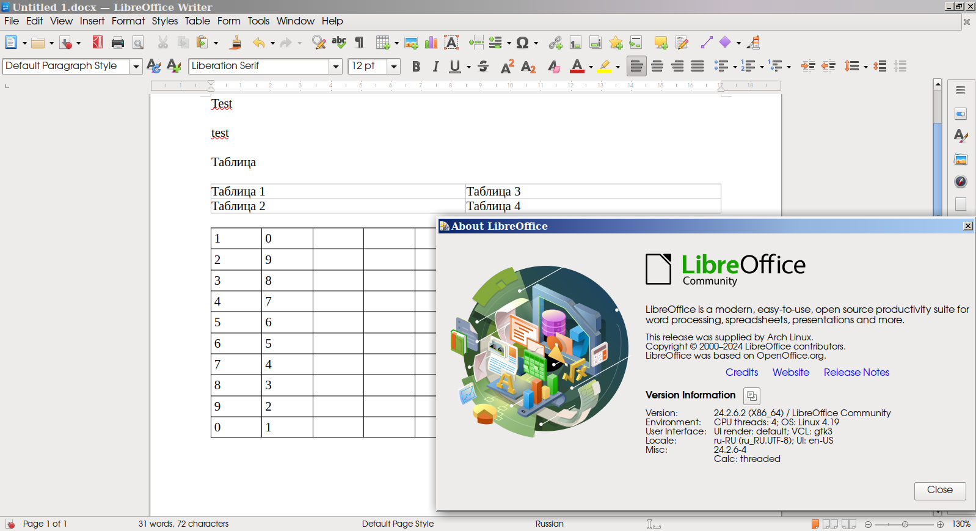Click the Update Selected Style icon
This screenshot has height=531, width=976.
click(154, 66)
